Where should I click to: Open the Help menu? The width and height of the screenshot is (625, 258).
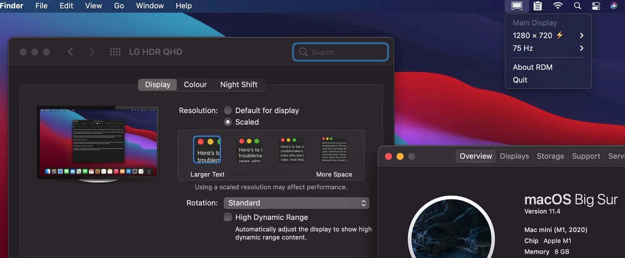(184, 6)
